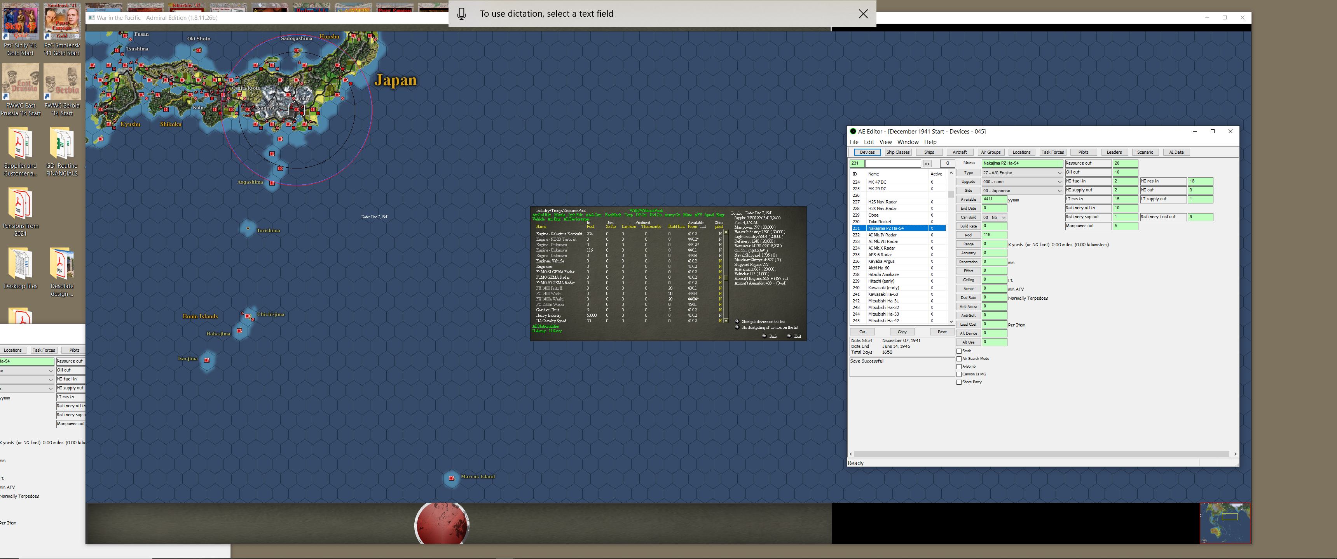Toggle the Shore Party checkbox
1337x559 pixels.
(x=960, y=382)
